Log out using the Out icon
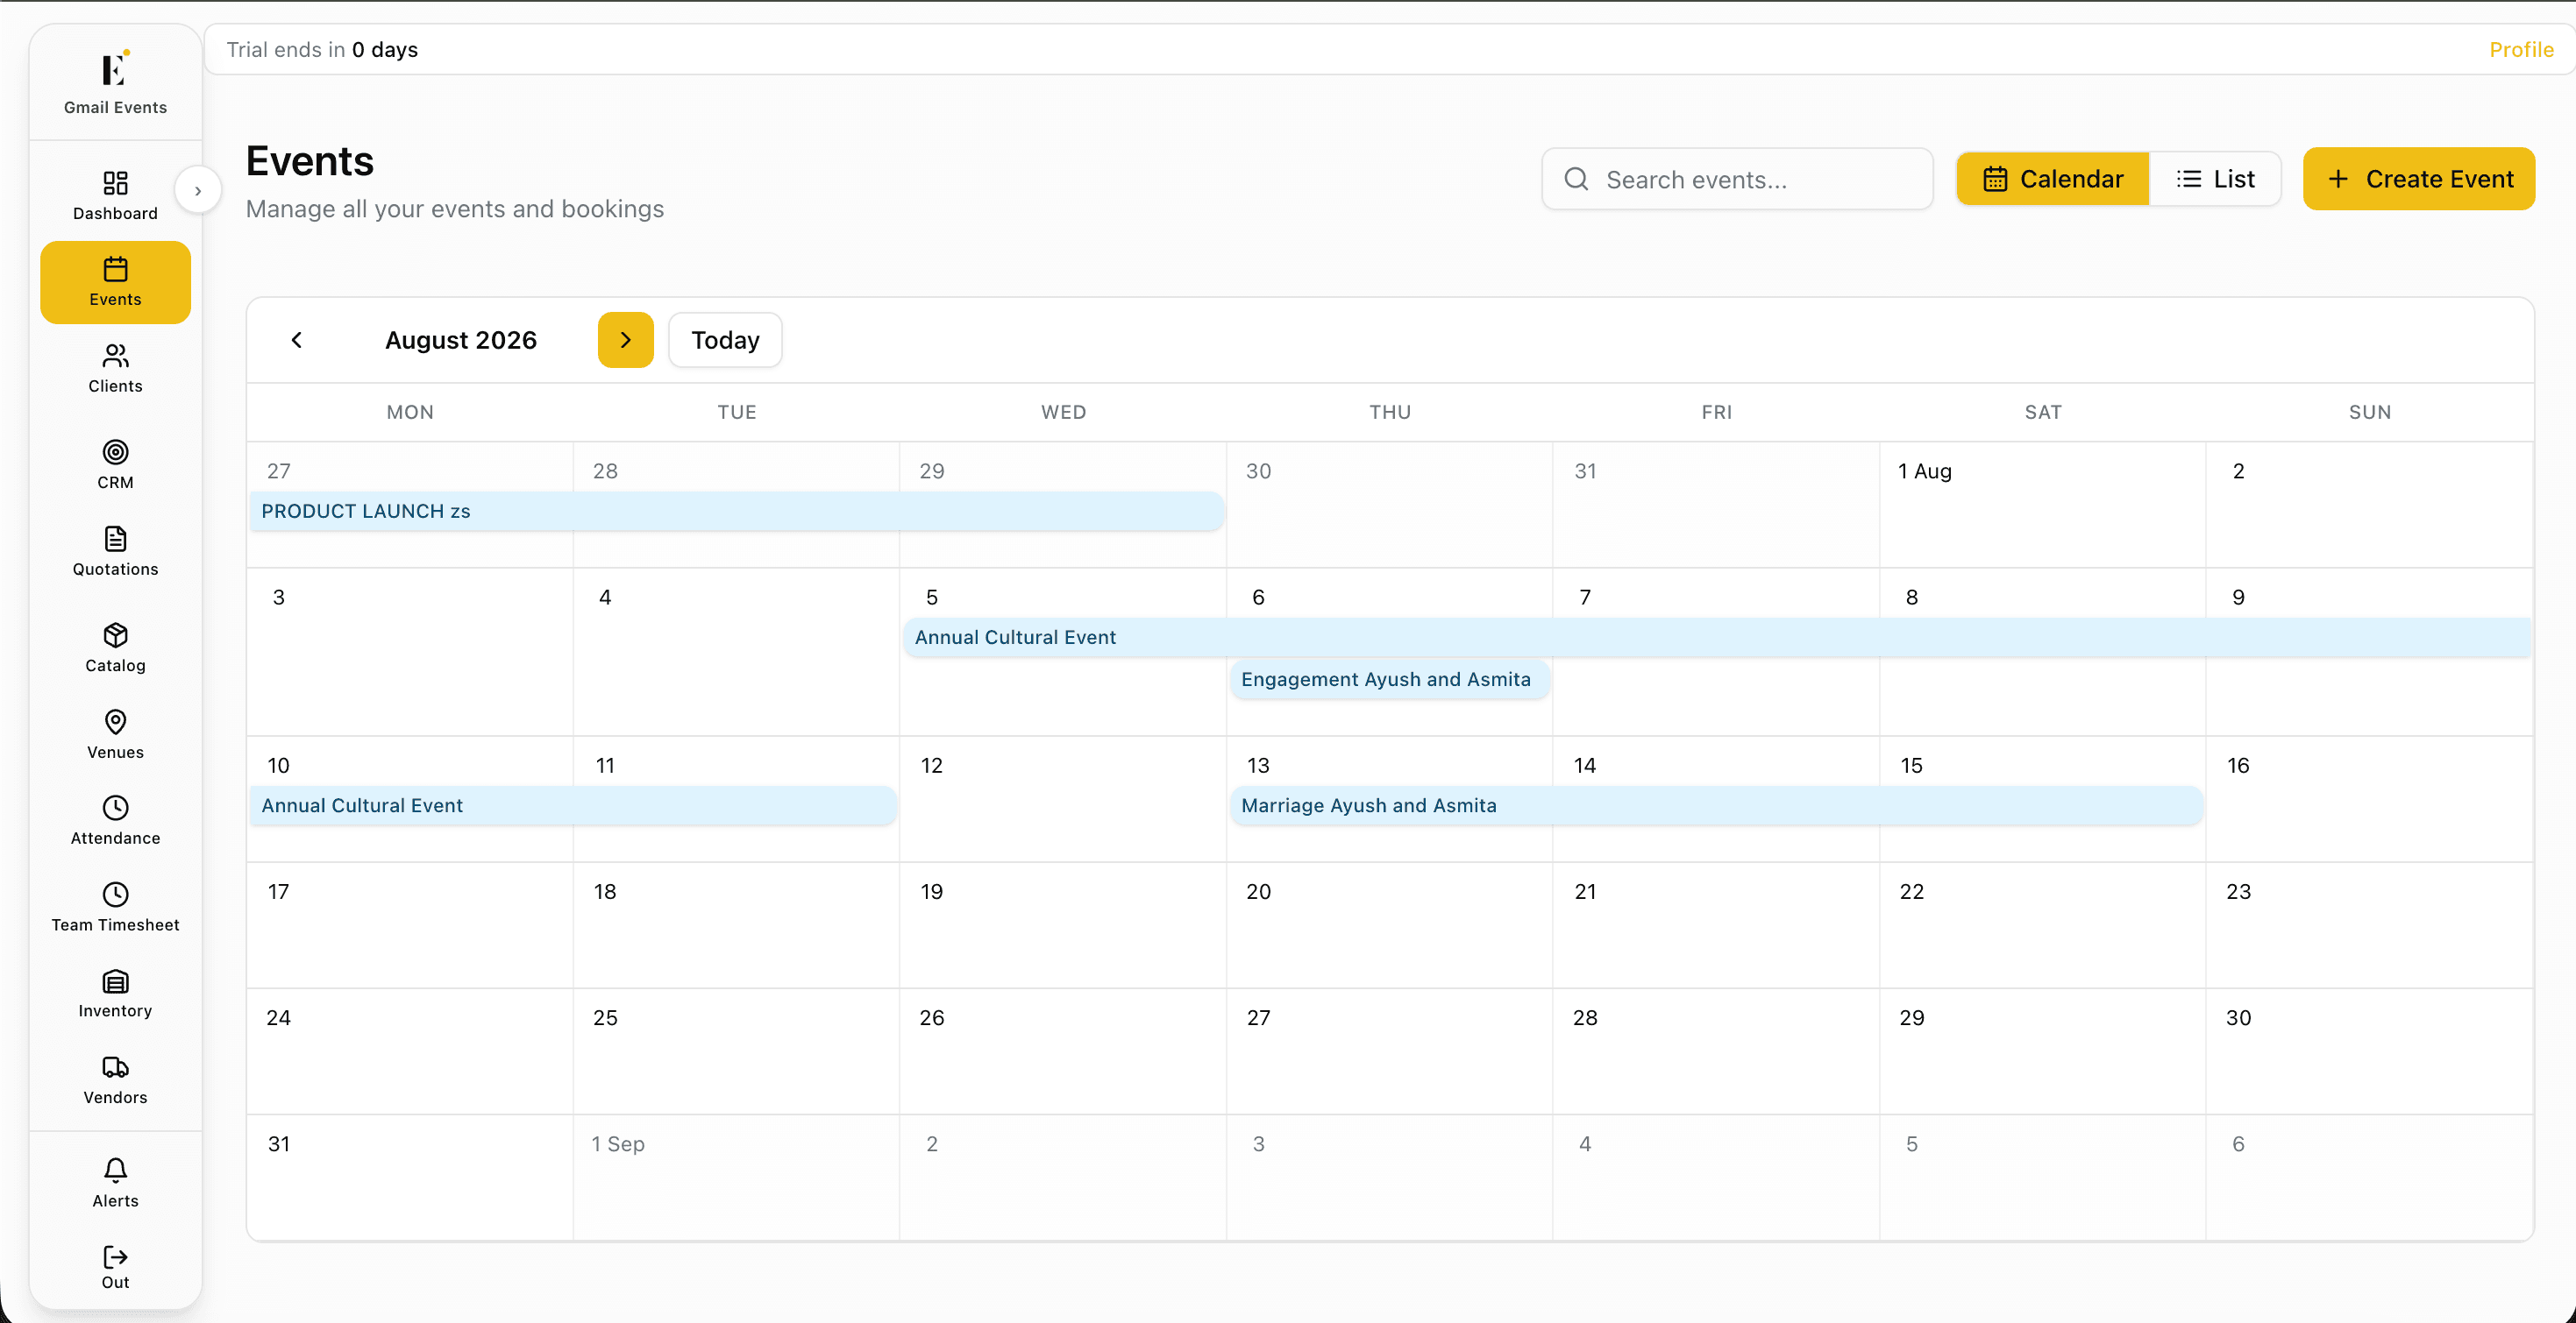Screen dimensions: 2576x1323 (x=115, y=1256)
